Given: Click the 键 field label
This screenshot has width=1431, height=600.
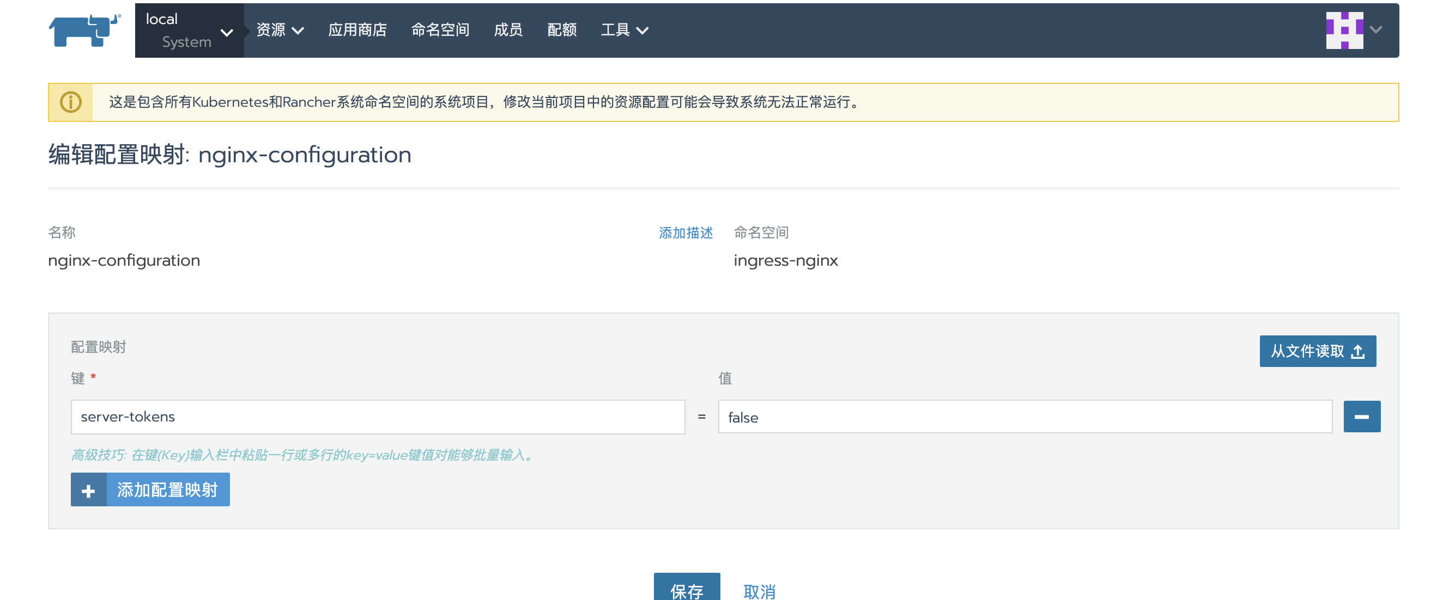Looking at the screenshot, I should click(78, 378).
